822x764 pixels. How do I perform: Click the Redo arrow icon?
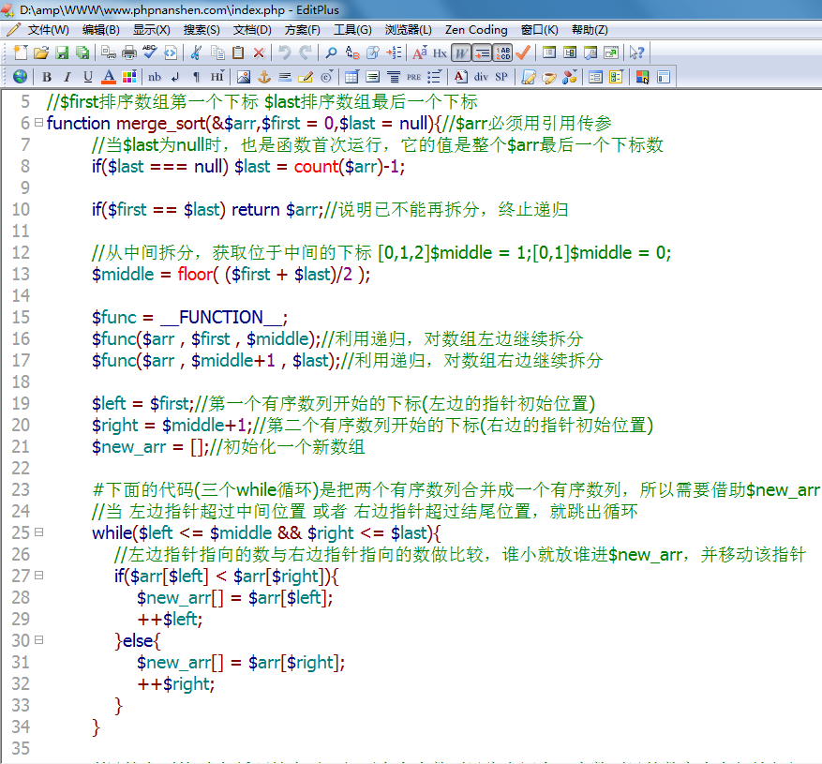coord(306,52)
